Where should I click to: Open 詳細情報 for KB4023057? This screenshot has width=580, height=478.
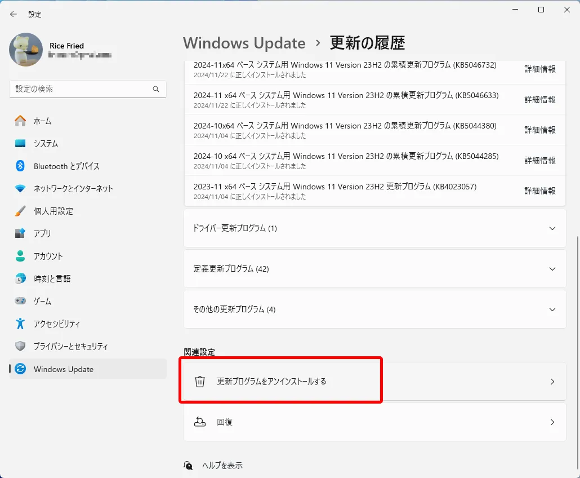540,191
